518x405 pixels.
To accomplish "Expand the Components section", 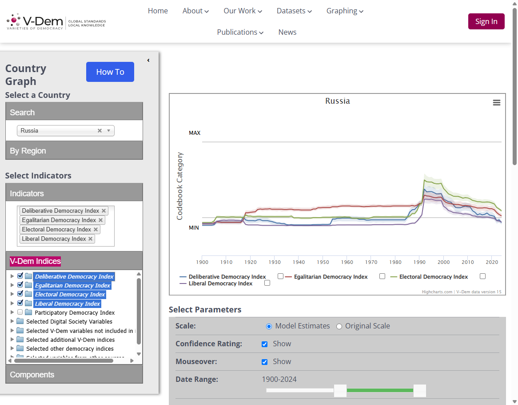I will click(x=74, y=375).
